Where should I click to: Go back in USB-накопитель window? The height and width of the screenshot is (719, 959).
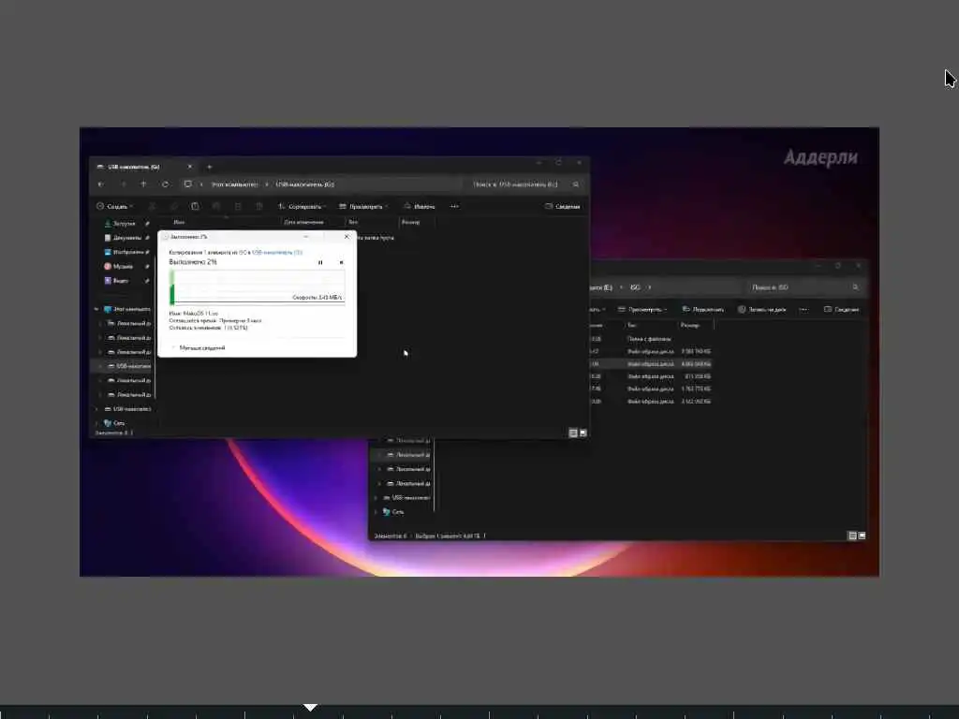101,184
